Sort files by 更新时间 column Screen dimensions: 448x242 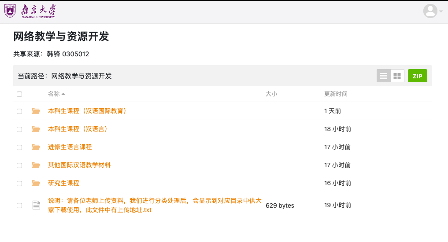tap(336, 94)
